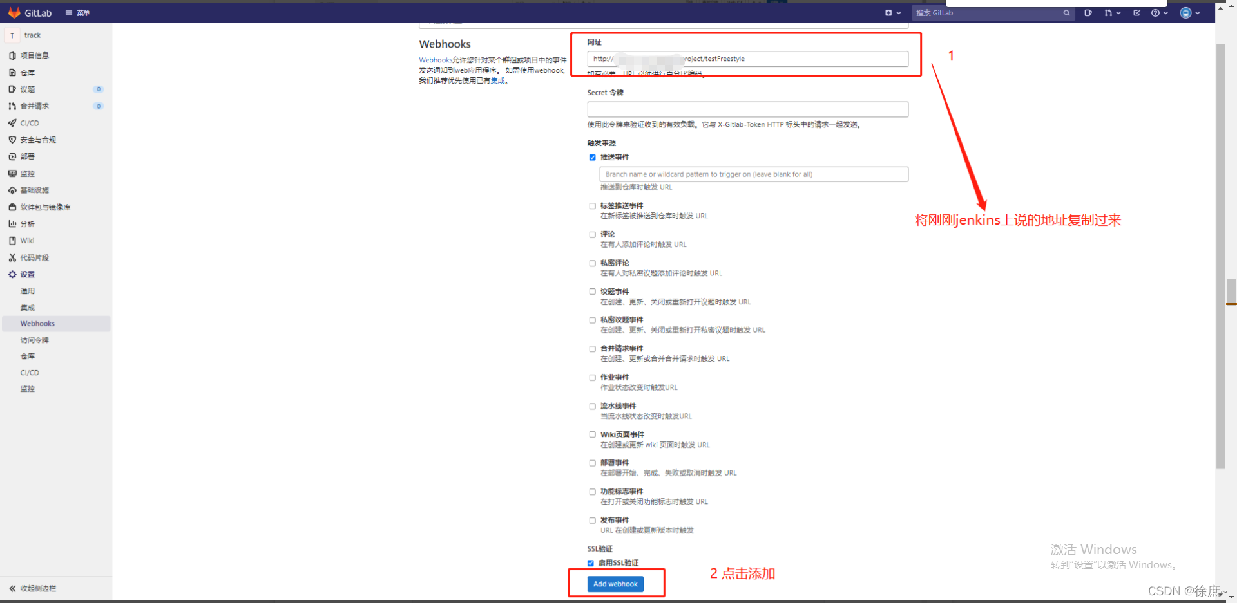Select the 合并请求 sidebar icon
Image resolution: width=1237 pixels, height=603 pixels.
[x=13, y=106]
